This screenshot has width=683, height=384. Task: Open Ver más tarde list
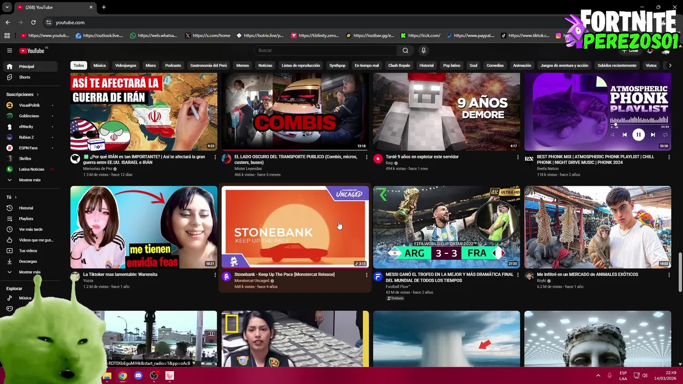[x=30, y=229]
